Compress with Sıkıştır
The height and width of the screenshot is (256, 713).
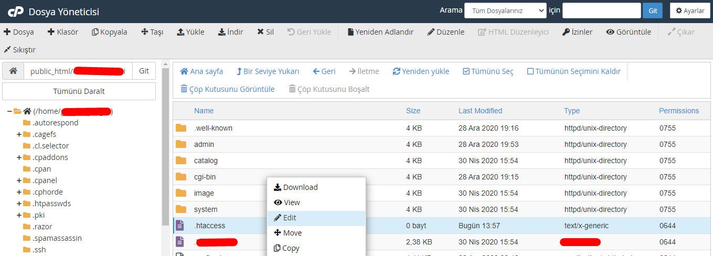(x=19, y=50)
